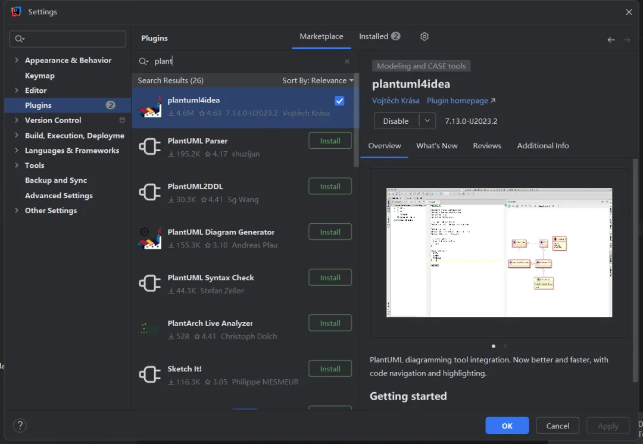This screenshot has height=444, width=643.
Task: Click the details panel vertical scrollbar
Action: pyautogui.click(x=635, y=271)
